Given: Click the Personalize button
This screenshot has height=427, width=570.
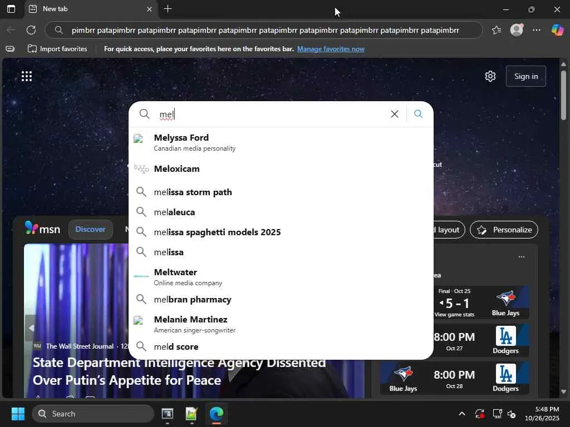Looking at the screenshot, I should coord(504,230).
